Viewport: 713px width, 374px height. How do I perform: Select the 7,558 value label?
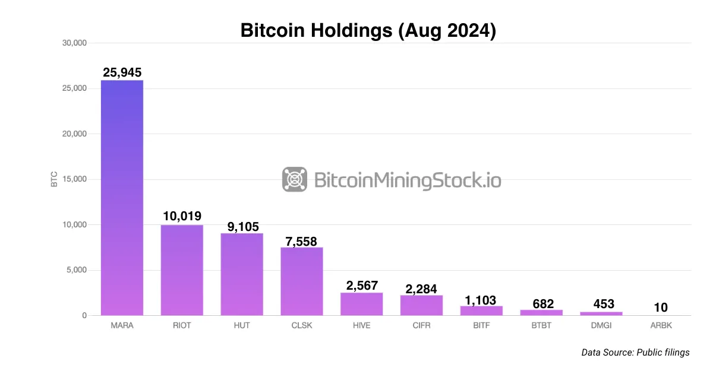[302, 240]
